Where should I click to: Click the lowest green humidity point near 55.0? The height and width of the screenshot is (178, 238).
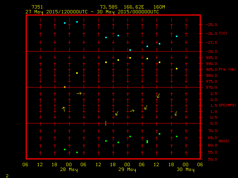pyautogui.click(x=77, y=152)
